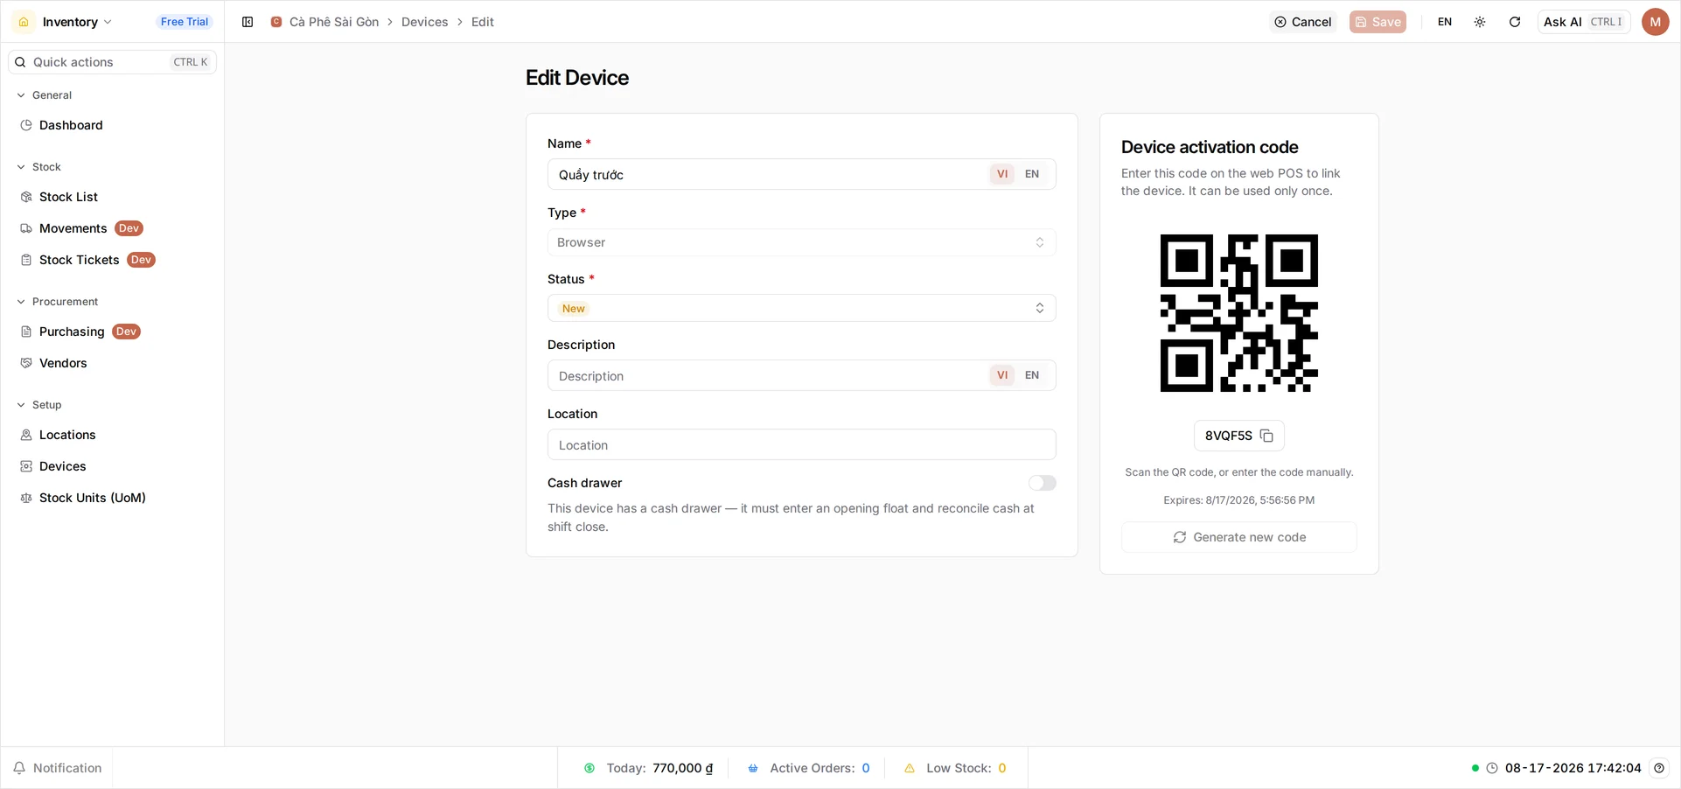This screenshot has width=1681, height=789.
Task: Click Today: 770,000 ₫ status
Action: [648, 768]
